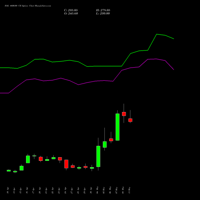Select the small green candle for 10 Apr

point(9,171)
